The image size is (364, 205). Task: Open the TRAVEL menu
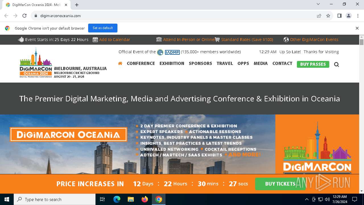click(x=225, y=63)
